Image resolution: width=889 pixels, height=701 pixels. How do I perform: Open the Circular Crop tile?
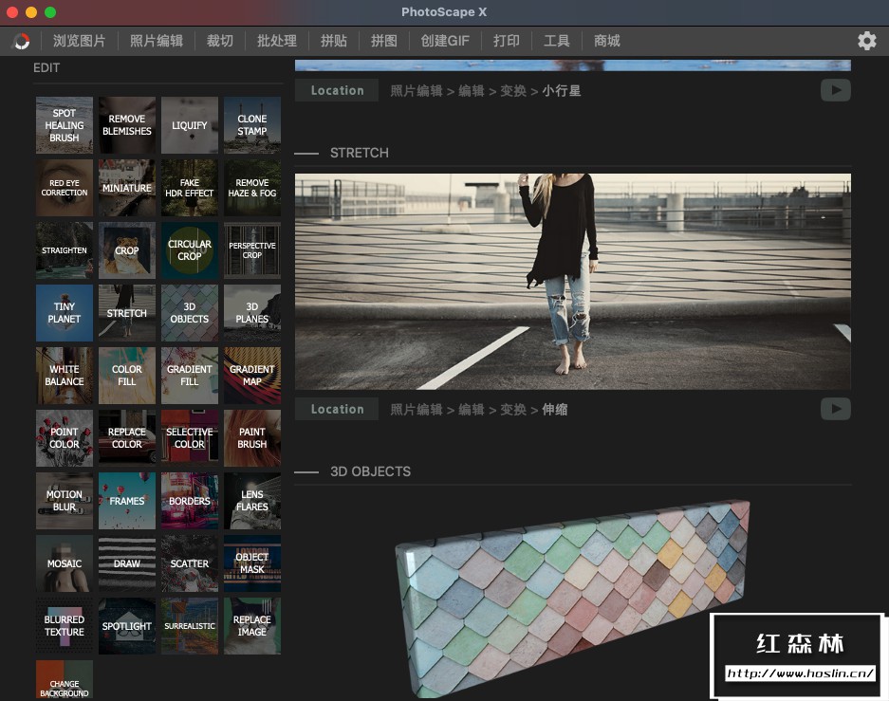[190, 250]
